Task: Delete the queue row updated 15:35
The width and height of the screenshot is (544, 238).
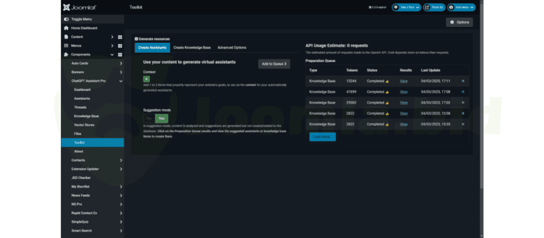Action: coord(463,124)
